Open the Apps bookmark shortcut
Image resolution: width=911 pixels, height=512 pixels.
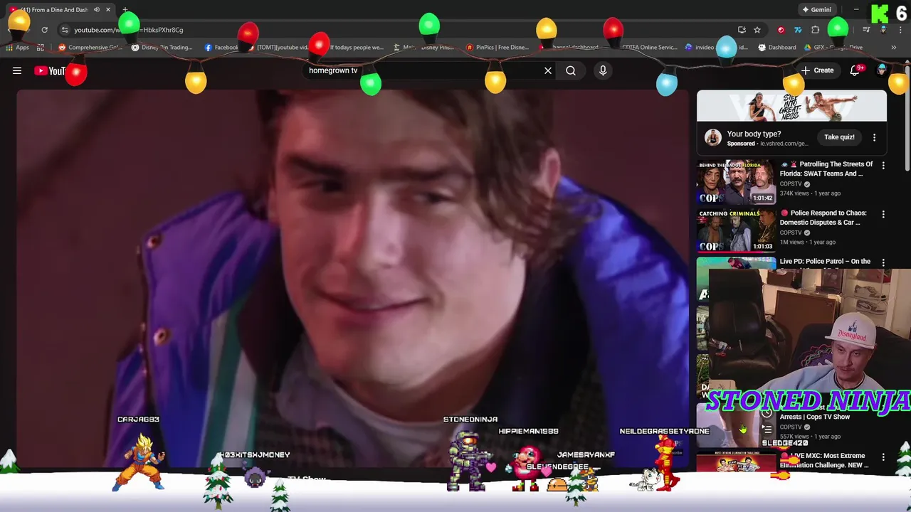click(18, 48)
